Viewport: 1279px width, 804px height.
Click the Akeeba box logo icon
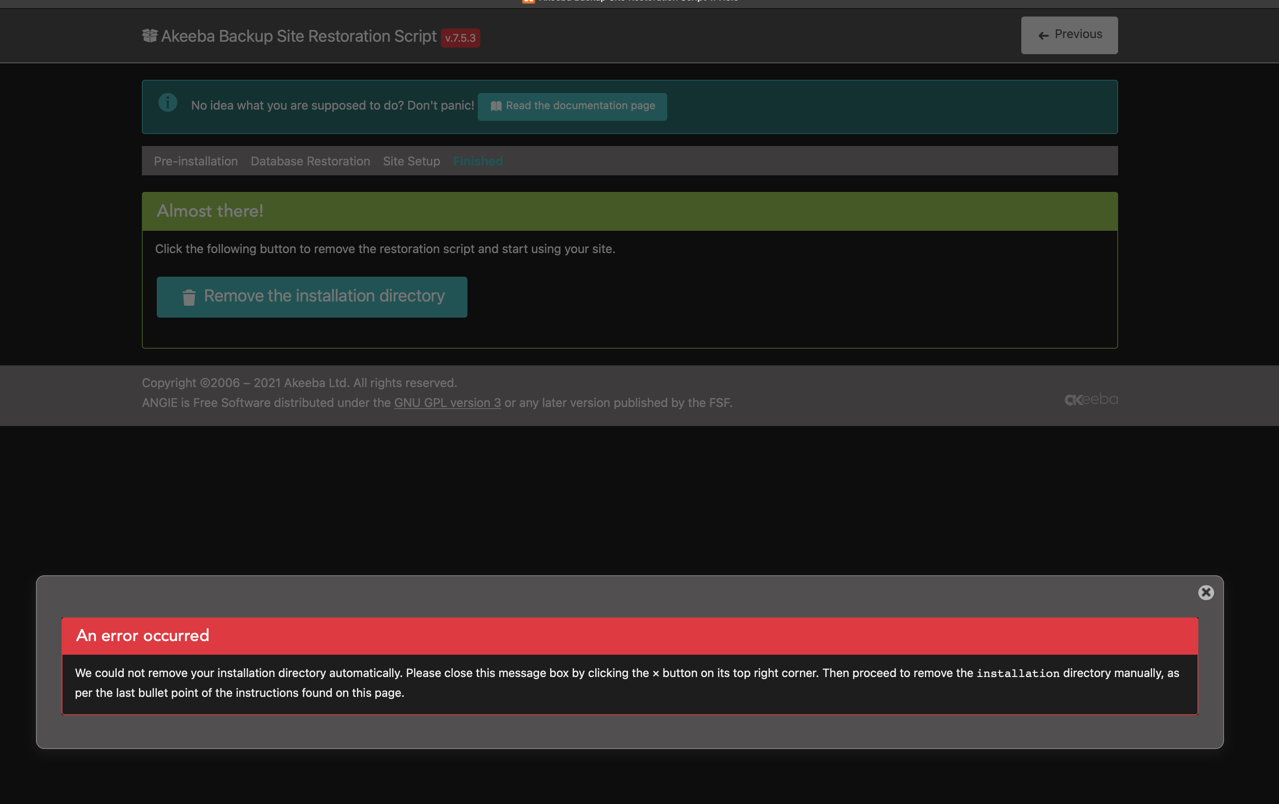[150, 36]
